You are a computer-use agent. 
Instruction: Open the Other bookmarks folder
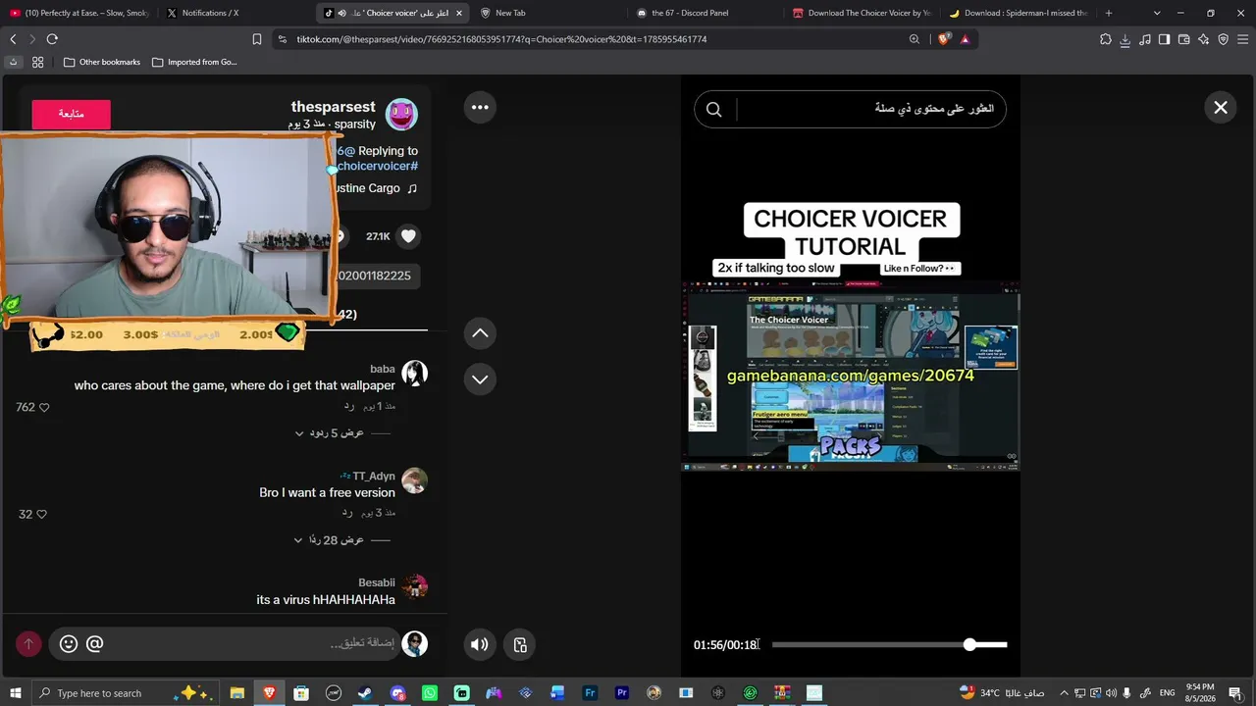pyautogui.click(x=101, y=62)
